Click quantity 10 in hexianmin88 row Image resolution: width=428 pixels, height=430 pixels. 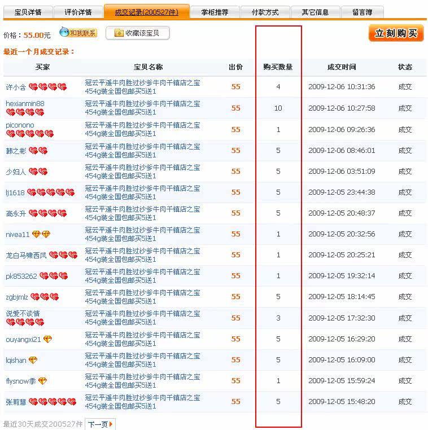coord(278,108)
